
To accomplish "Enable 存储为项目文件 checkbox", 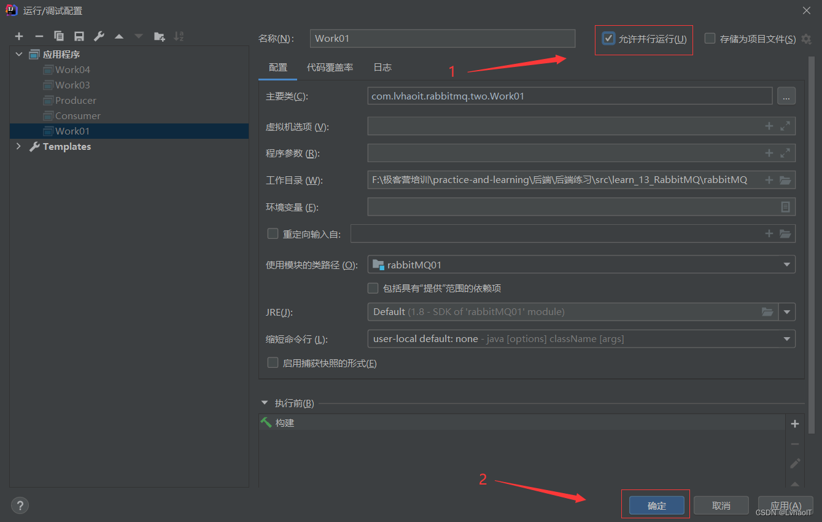I will click(x=710, y=39).
